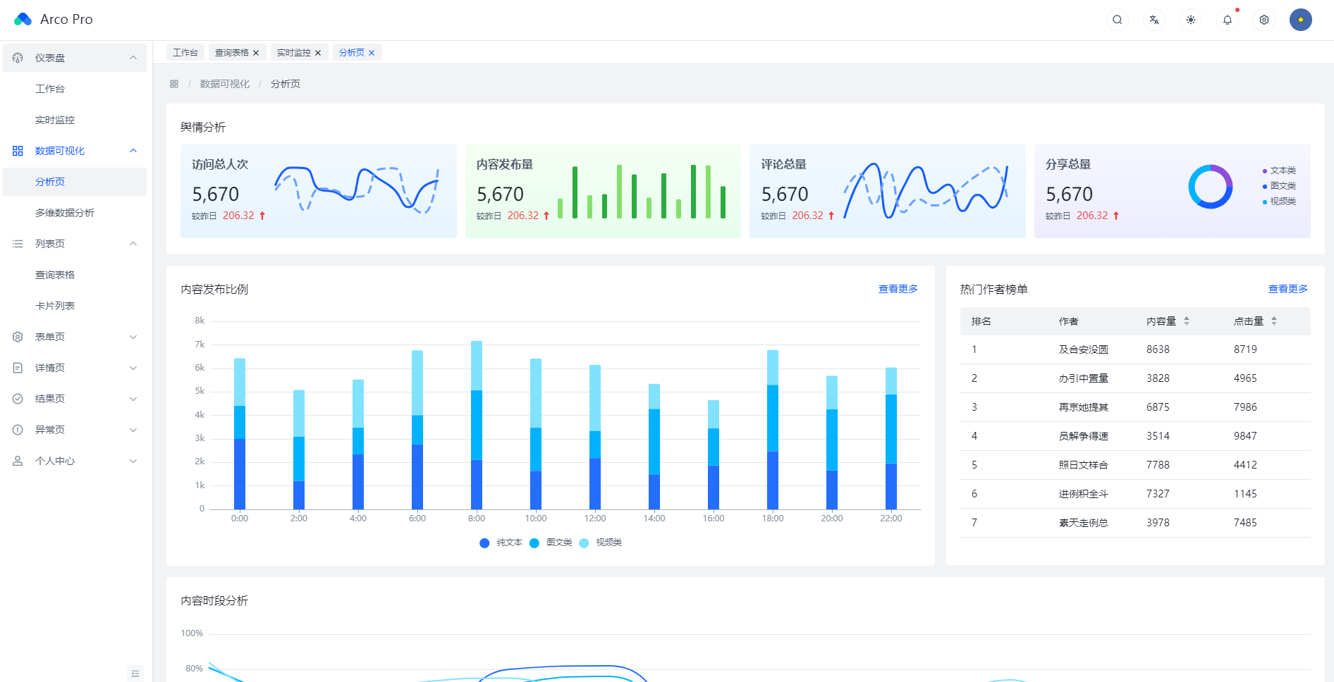Switch to the 工作台 tab
The width and height of the screenshot is (1334, 682).
click(185, 53)
